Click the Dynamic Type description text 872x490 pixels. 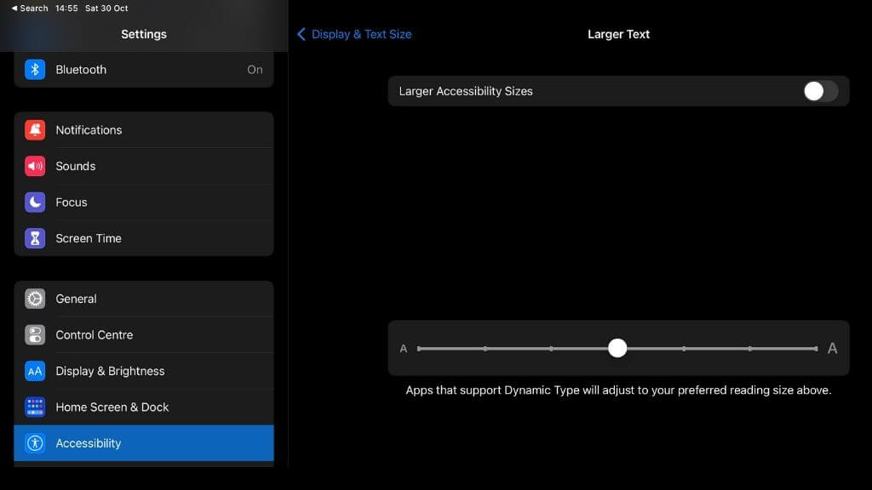pyautogui.click(x=618, y=390)
